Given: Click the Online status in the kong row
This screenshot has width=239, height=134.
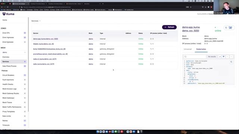Looking at the screenshot, I should click(x=141, y=49).
